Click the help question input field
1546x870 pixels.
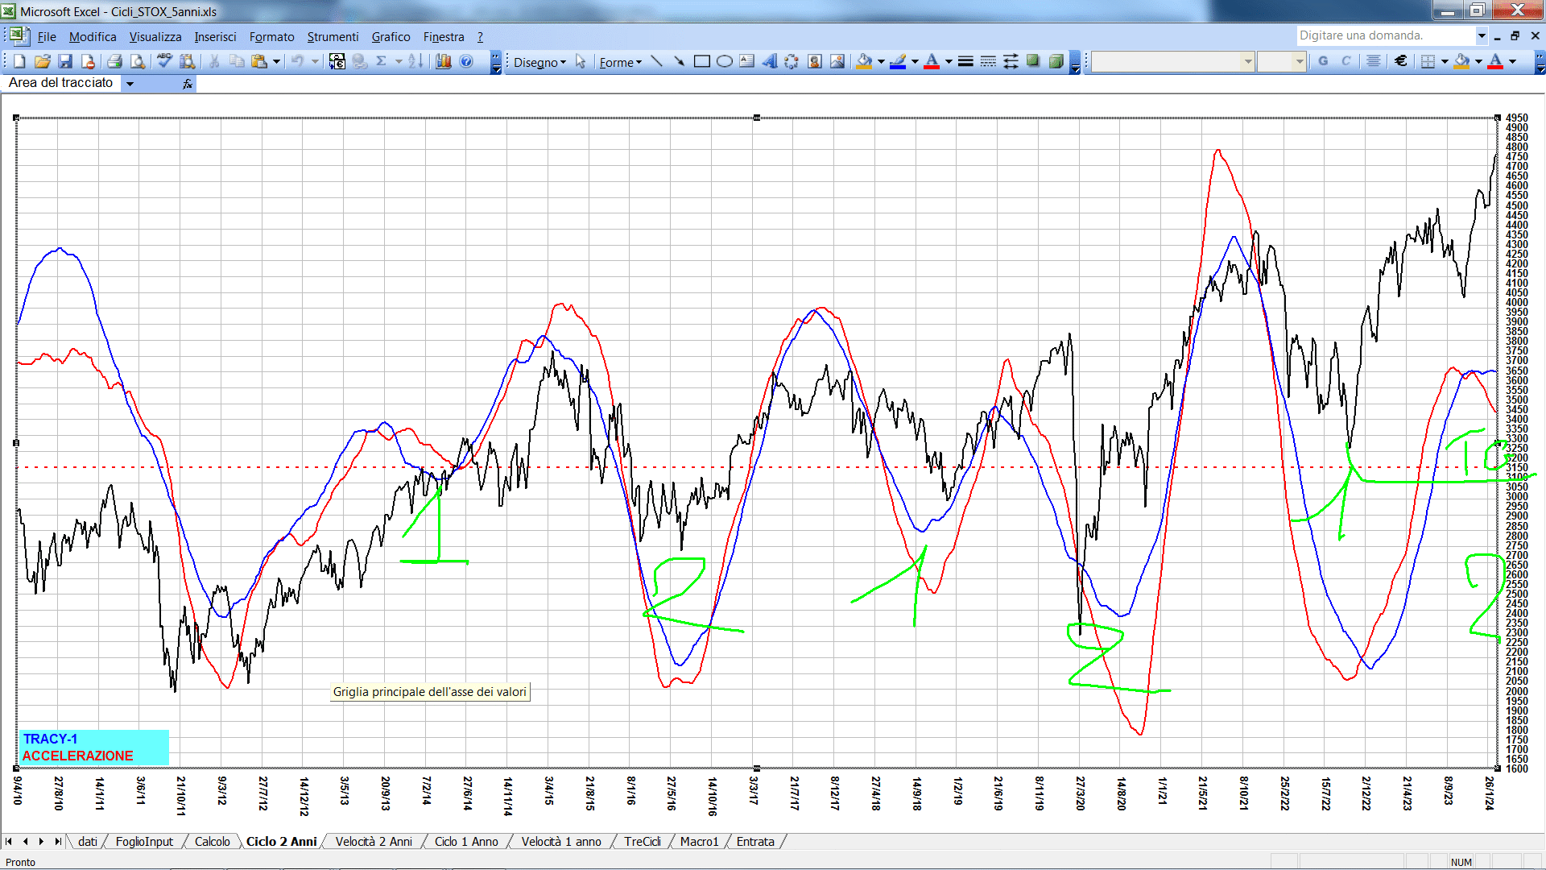[x=1385, y=35]
